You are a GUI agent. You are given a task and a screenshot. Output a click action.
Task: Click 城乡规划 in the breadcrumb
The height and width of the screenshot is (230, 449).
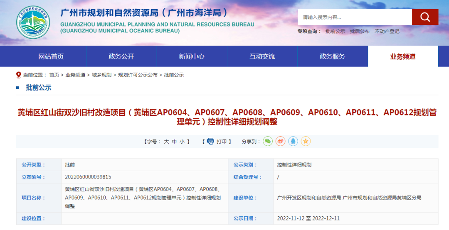click(101, 75)
